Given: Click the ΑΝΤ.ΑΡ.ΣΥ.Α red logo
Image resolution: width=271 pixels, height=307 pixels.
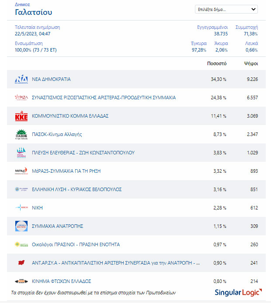Looking at the screenshot, I should pyautogui.click(x=21, y=263).
